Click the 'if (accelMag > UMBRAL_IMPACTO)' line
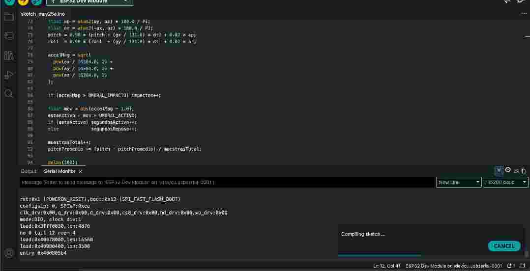 (x=104, y=96)
